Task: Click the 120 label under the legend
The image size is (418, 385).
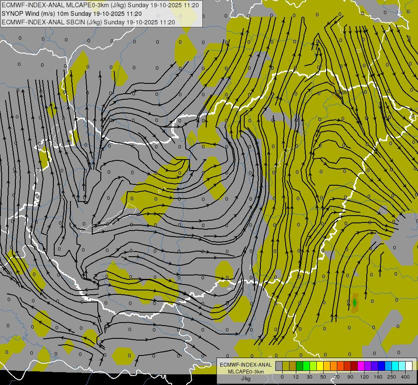Action: [365, 377]
